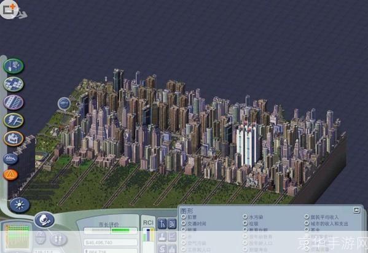Select the 水污染 graph radio button
The image size is (368, 253).
[245, 216]
